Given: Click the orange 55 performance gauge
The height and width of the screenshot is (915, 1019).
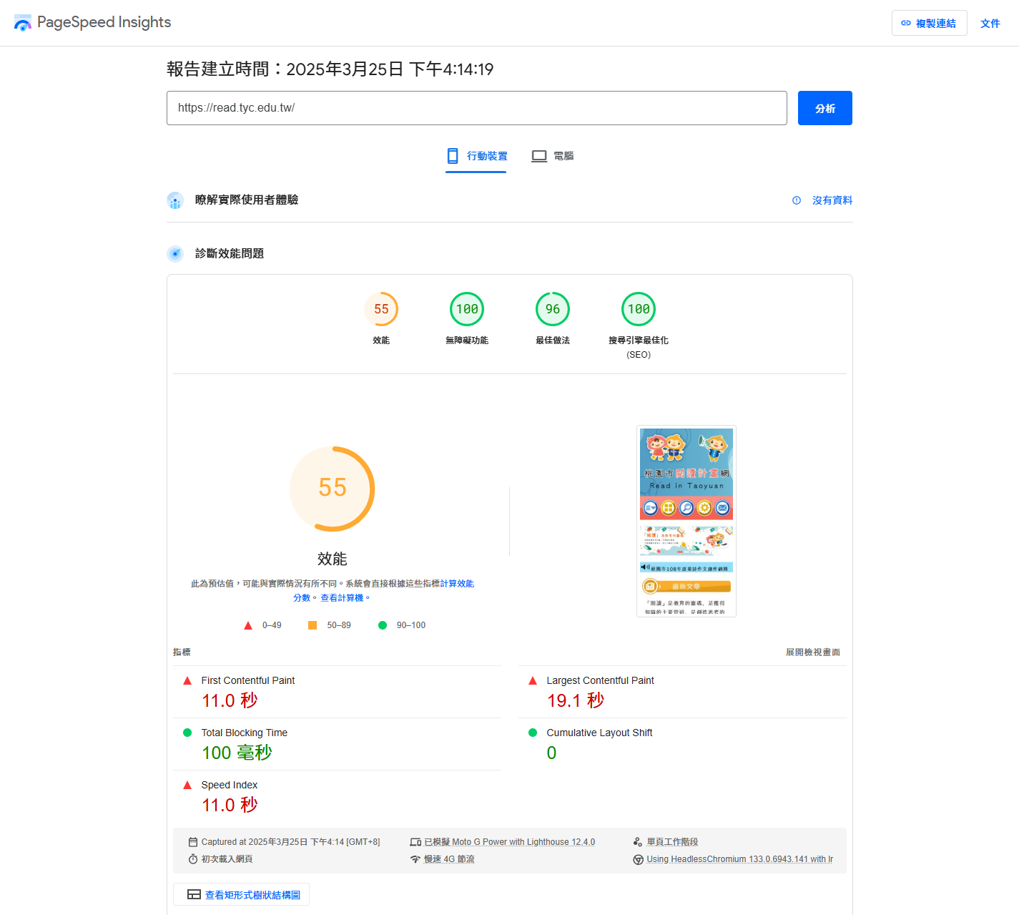Looking at the screenshot, I should [332, 489].
